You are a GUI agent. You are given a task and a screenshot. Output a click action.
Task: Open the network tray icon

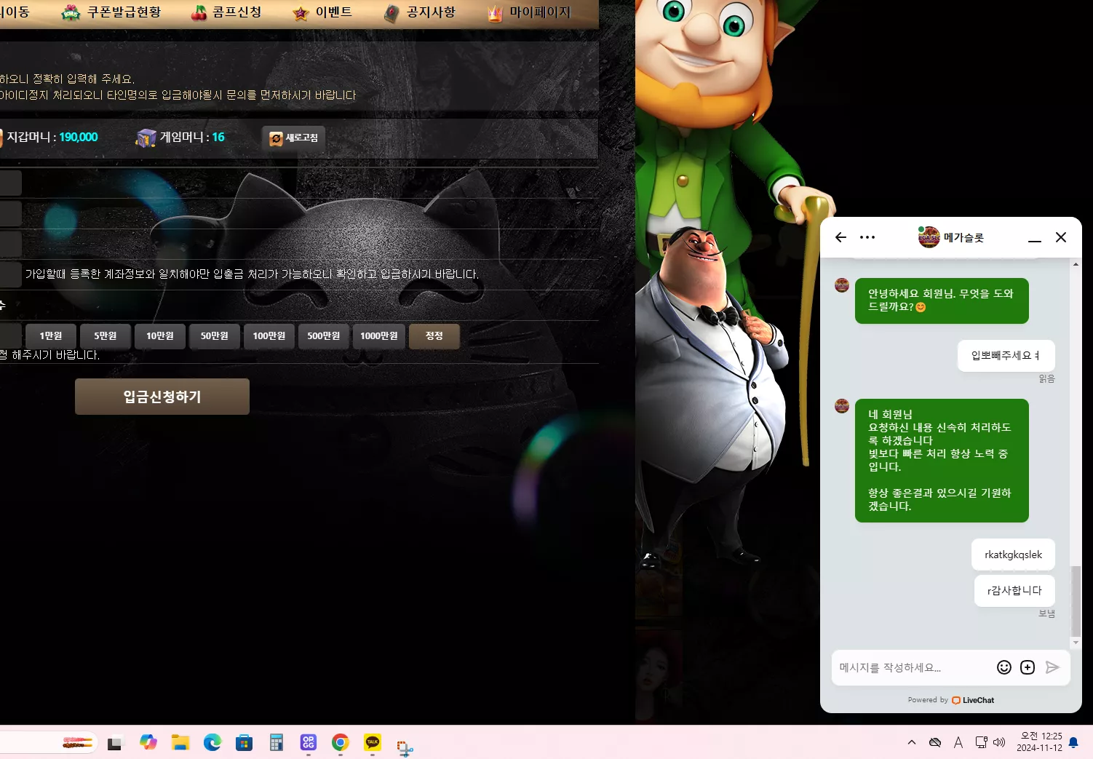coord(982,742)
